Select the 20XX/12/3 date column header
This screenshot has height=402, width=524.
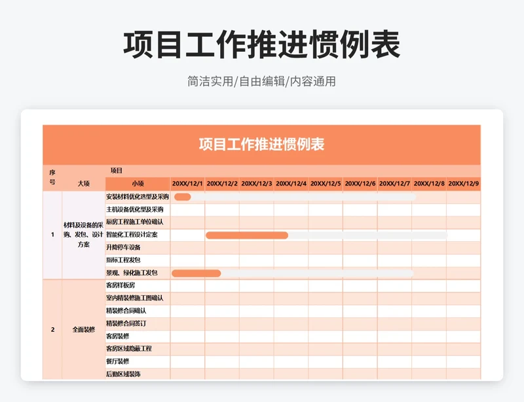tap(257, 184)
